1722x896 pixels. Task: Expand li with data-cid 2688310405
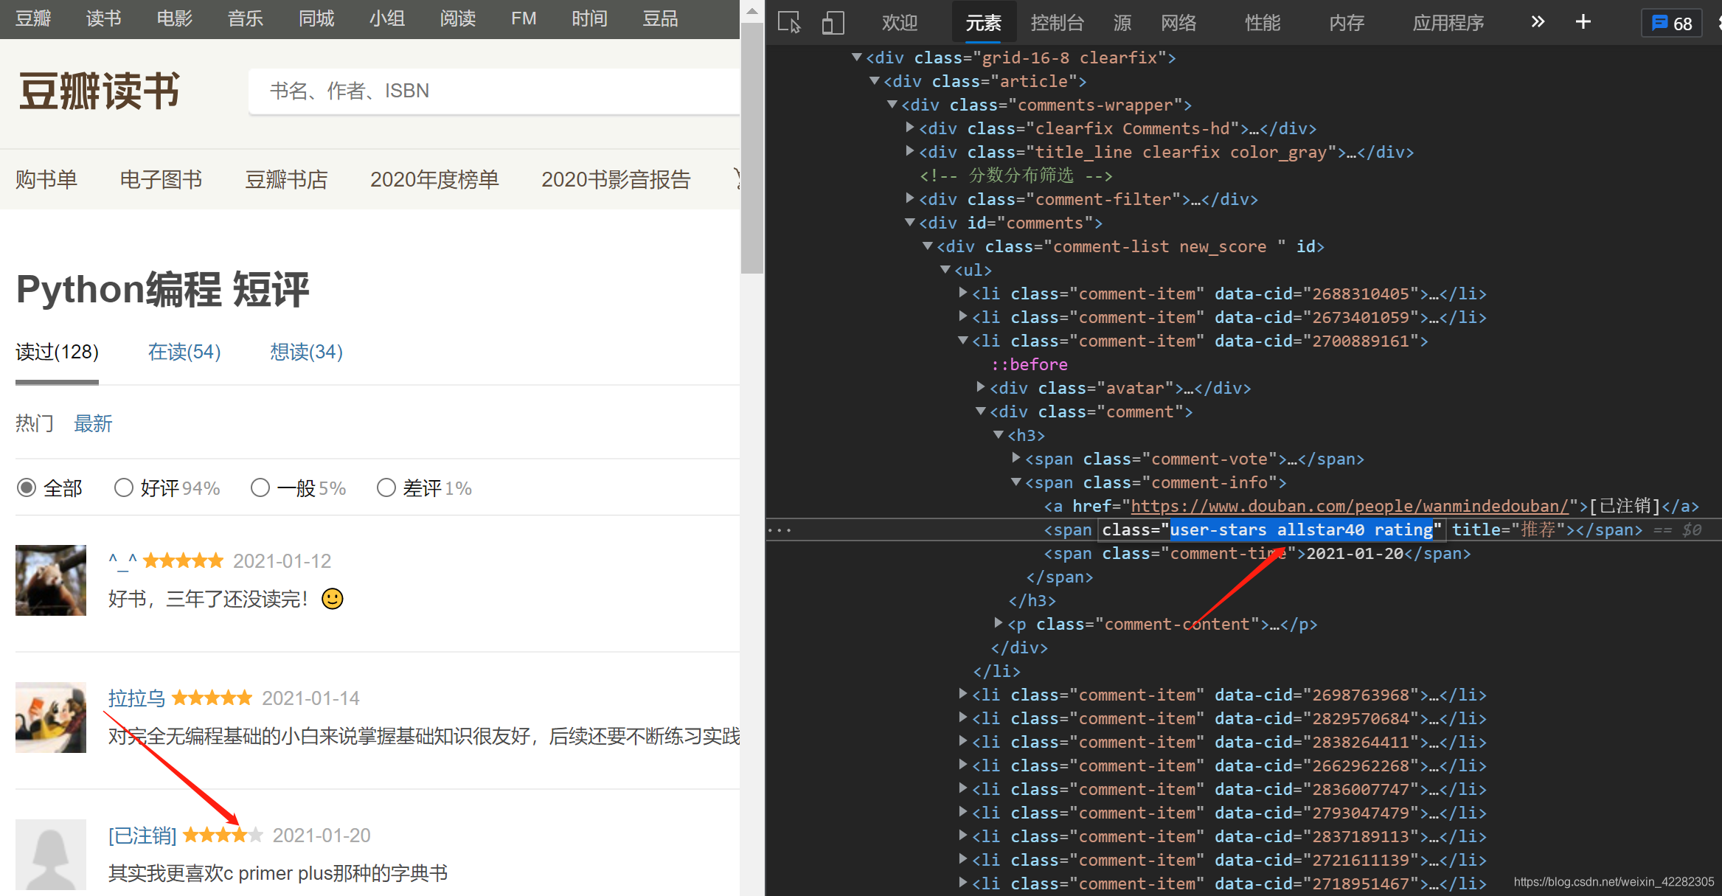point(963,294)
